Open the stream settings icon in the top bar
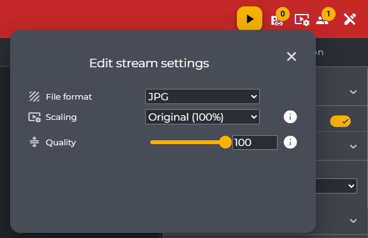 point(302,20)
